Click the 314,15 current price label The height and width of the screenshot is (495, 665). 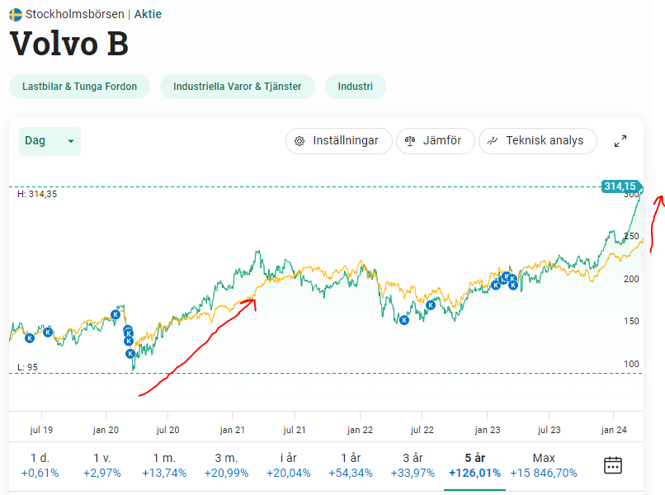click(620, 186)
